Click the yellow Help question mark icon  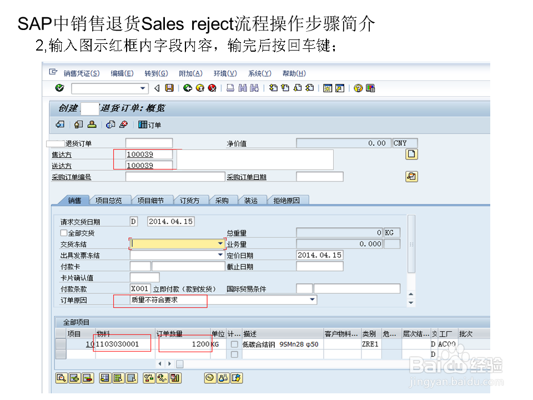(x=358, y=88)
